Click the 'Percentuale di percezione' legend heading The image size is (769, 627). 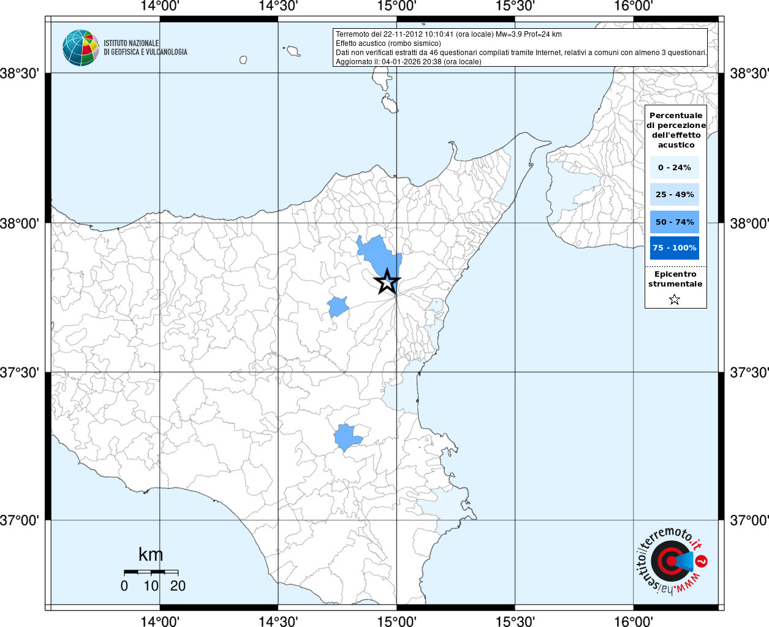coord(676,130)
